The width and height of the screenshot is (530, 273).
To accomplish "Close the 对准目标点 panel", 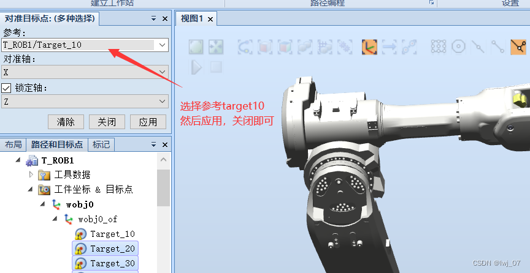I will pos(165,18).
